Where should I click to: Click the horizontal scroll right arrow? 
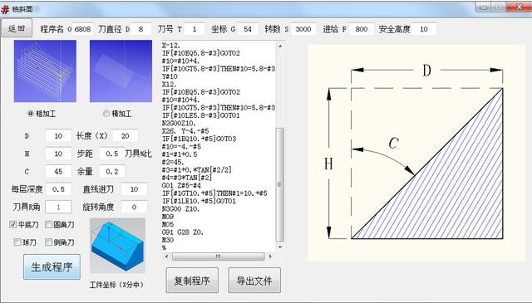(270, 257)
